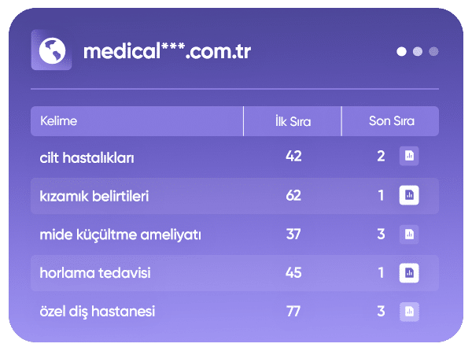This screenshot has height=351, width=472.
Task: Click first rank value 62 for kızamık
Action: pos(293,195)
